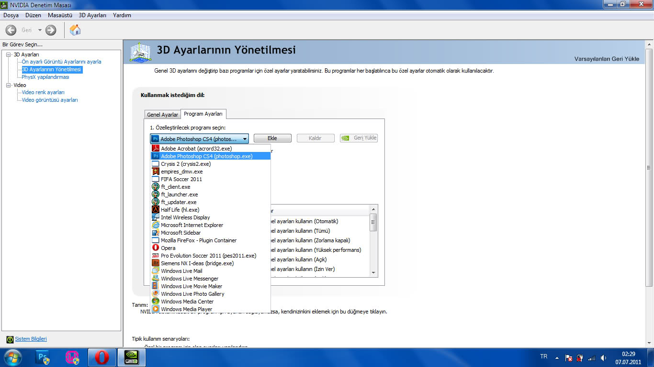Collapse the Video tree node

pyautogui.click(x=9, y=85)
